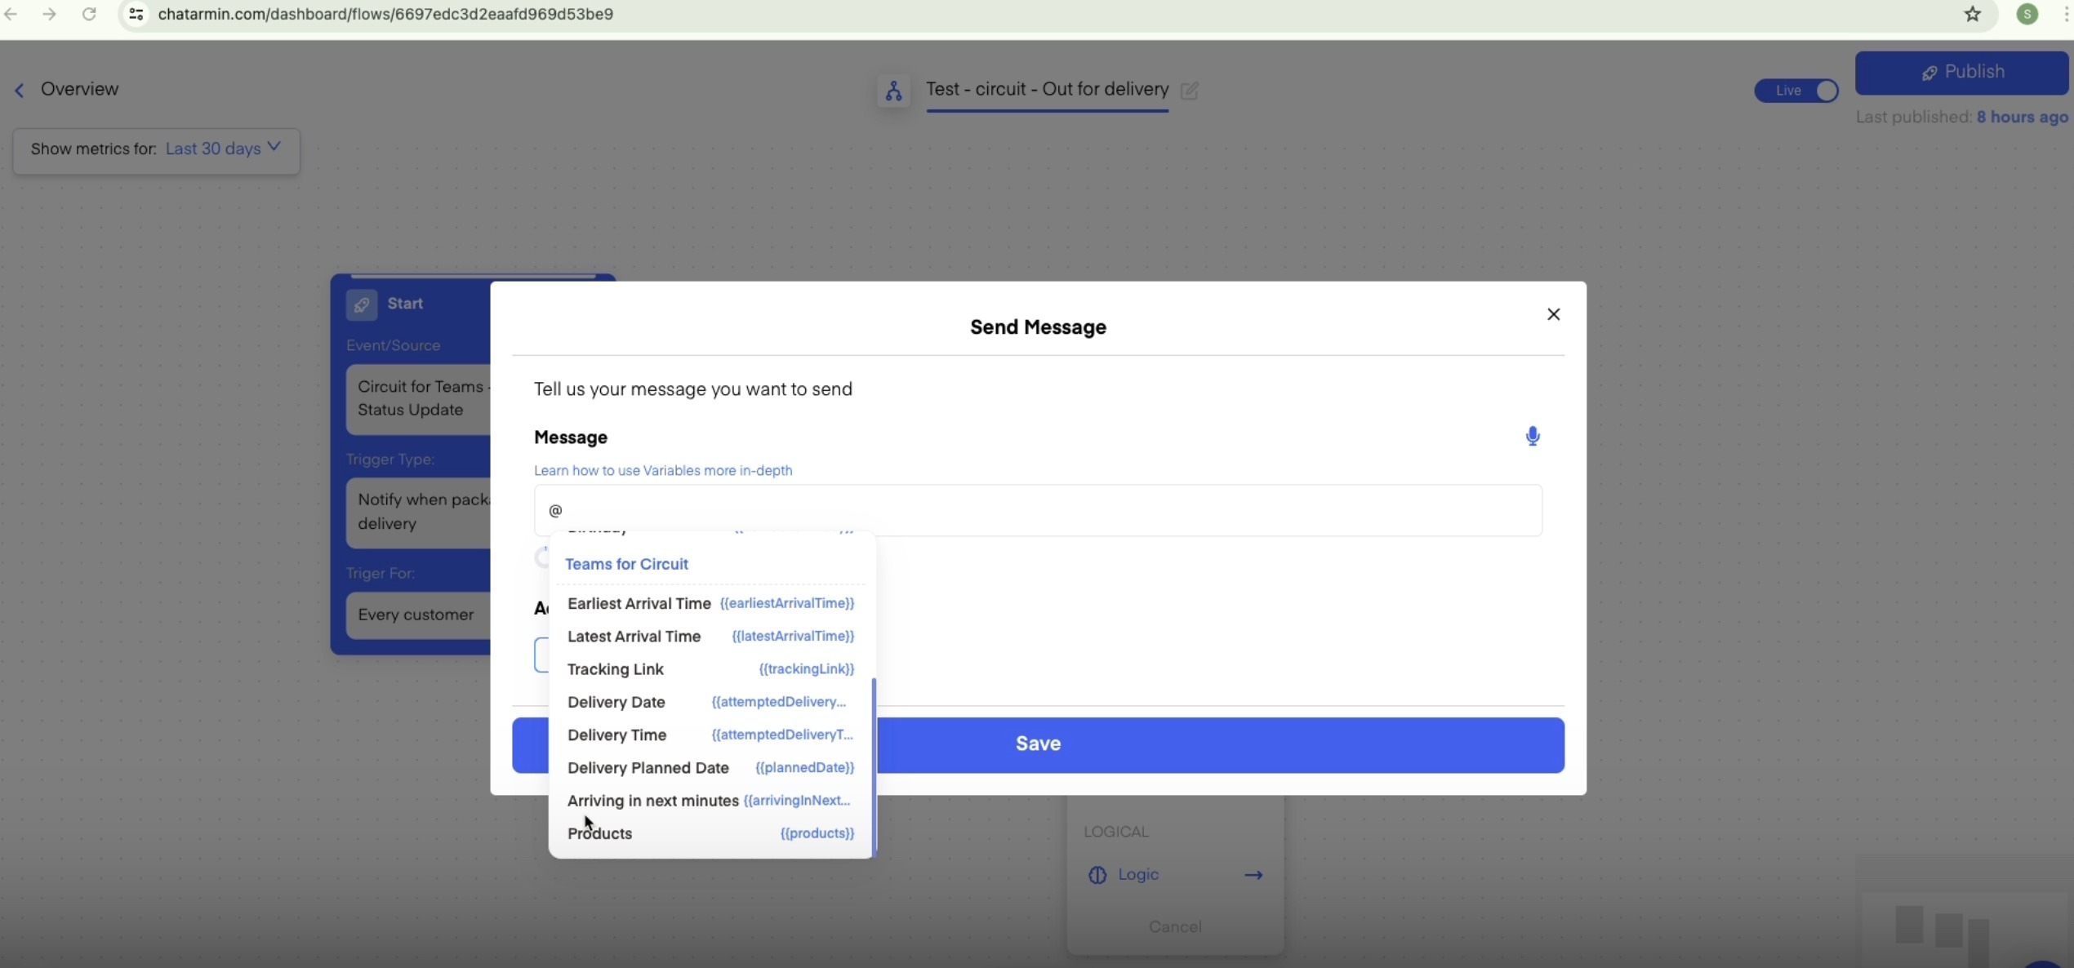Focus the Message text field
The image size is (2074, 968).
[1038, 510]
